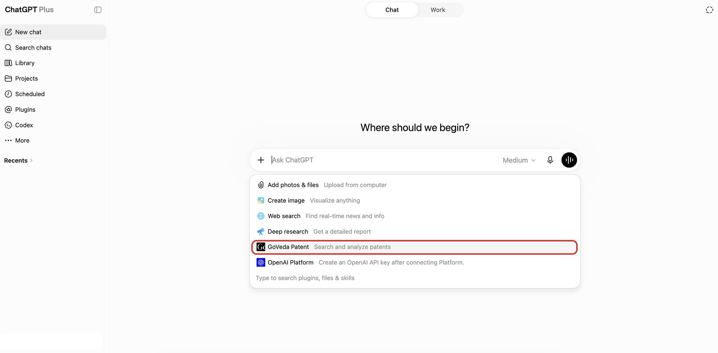
Task: Choose Create image from the menu
Action: click(415, 200)
